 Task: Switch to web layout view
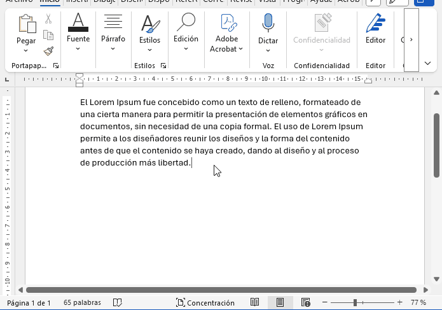tap(305, 303)
